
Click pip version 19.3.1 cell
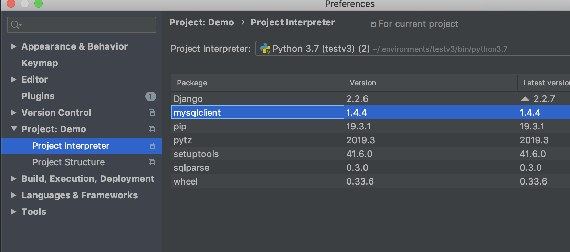(x=359, y=126)
